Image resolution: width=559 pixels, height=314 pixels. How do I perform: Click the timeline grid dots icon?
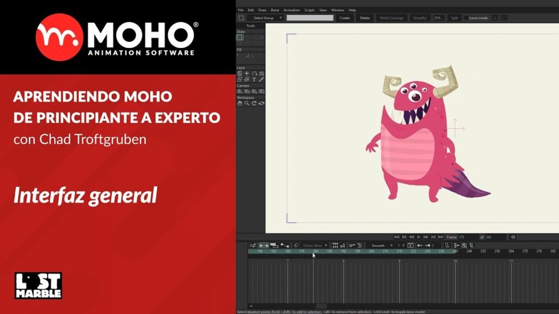[x=336, y=245]
